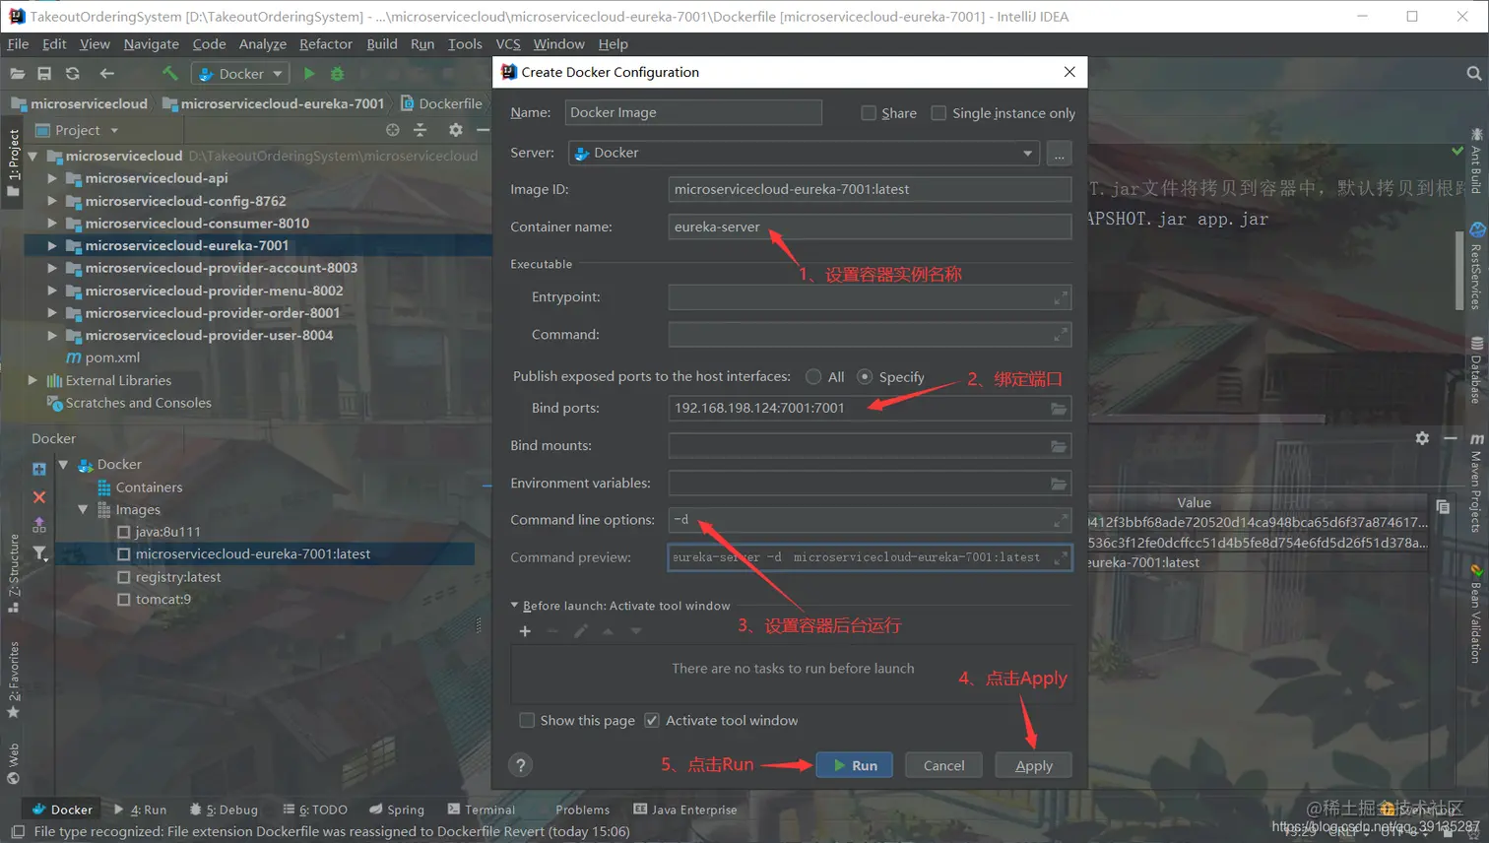
Task: Select the Specify ports radio button
Action: coord(865,376)
